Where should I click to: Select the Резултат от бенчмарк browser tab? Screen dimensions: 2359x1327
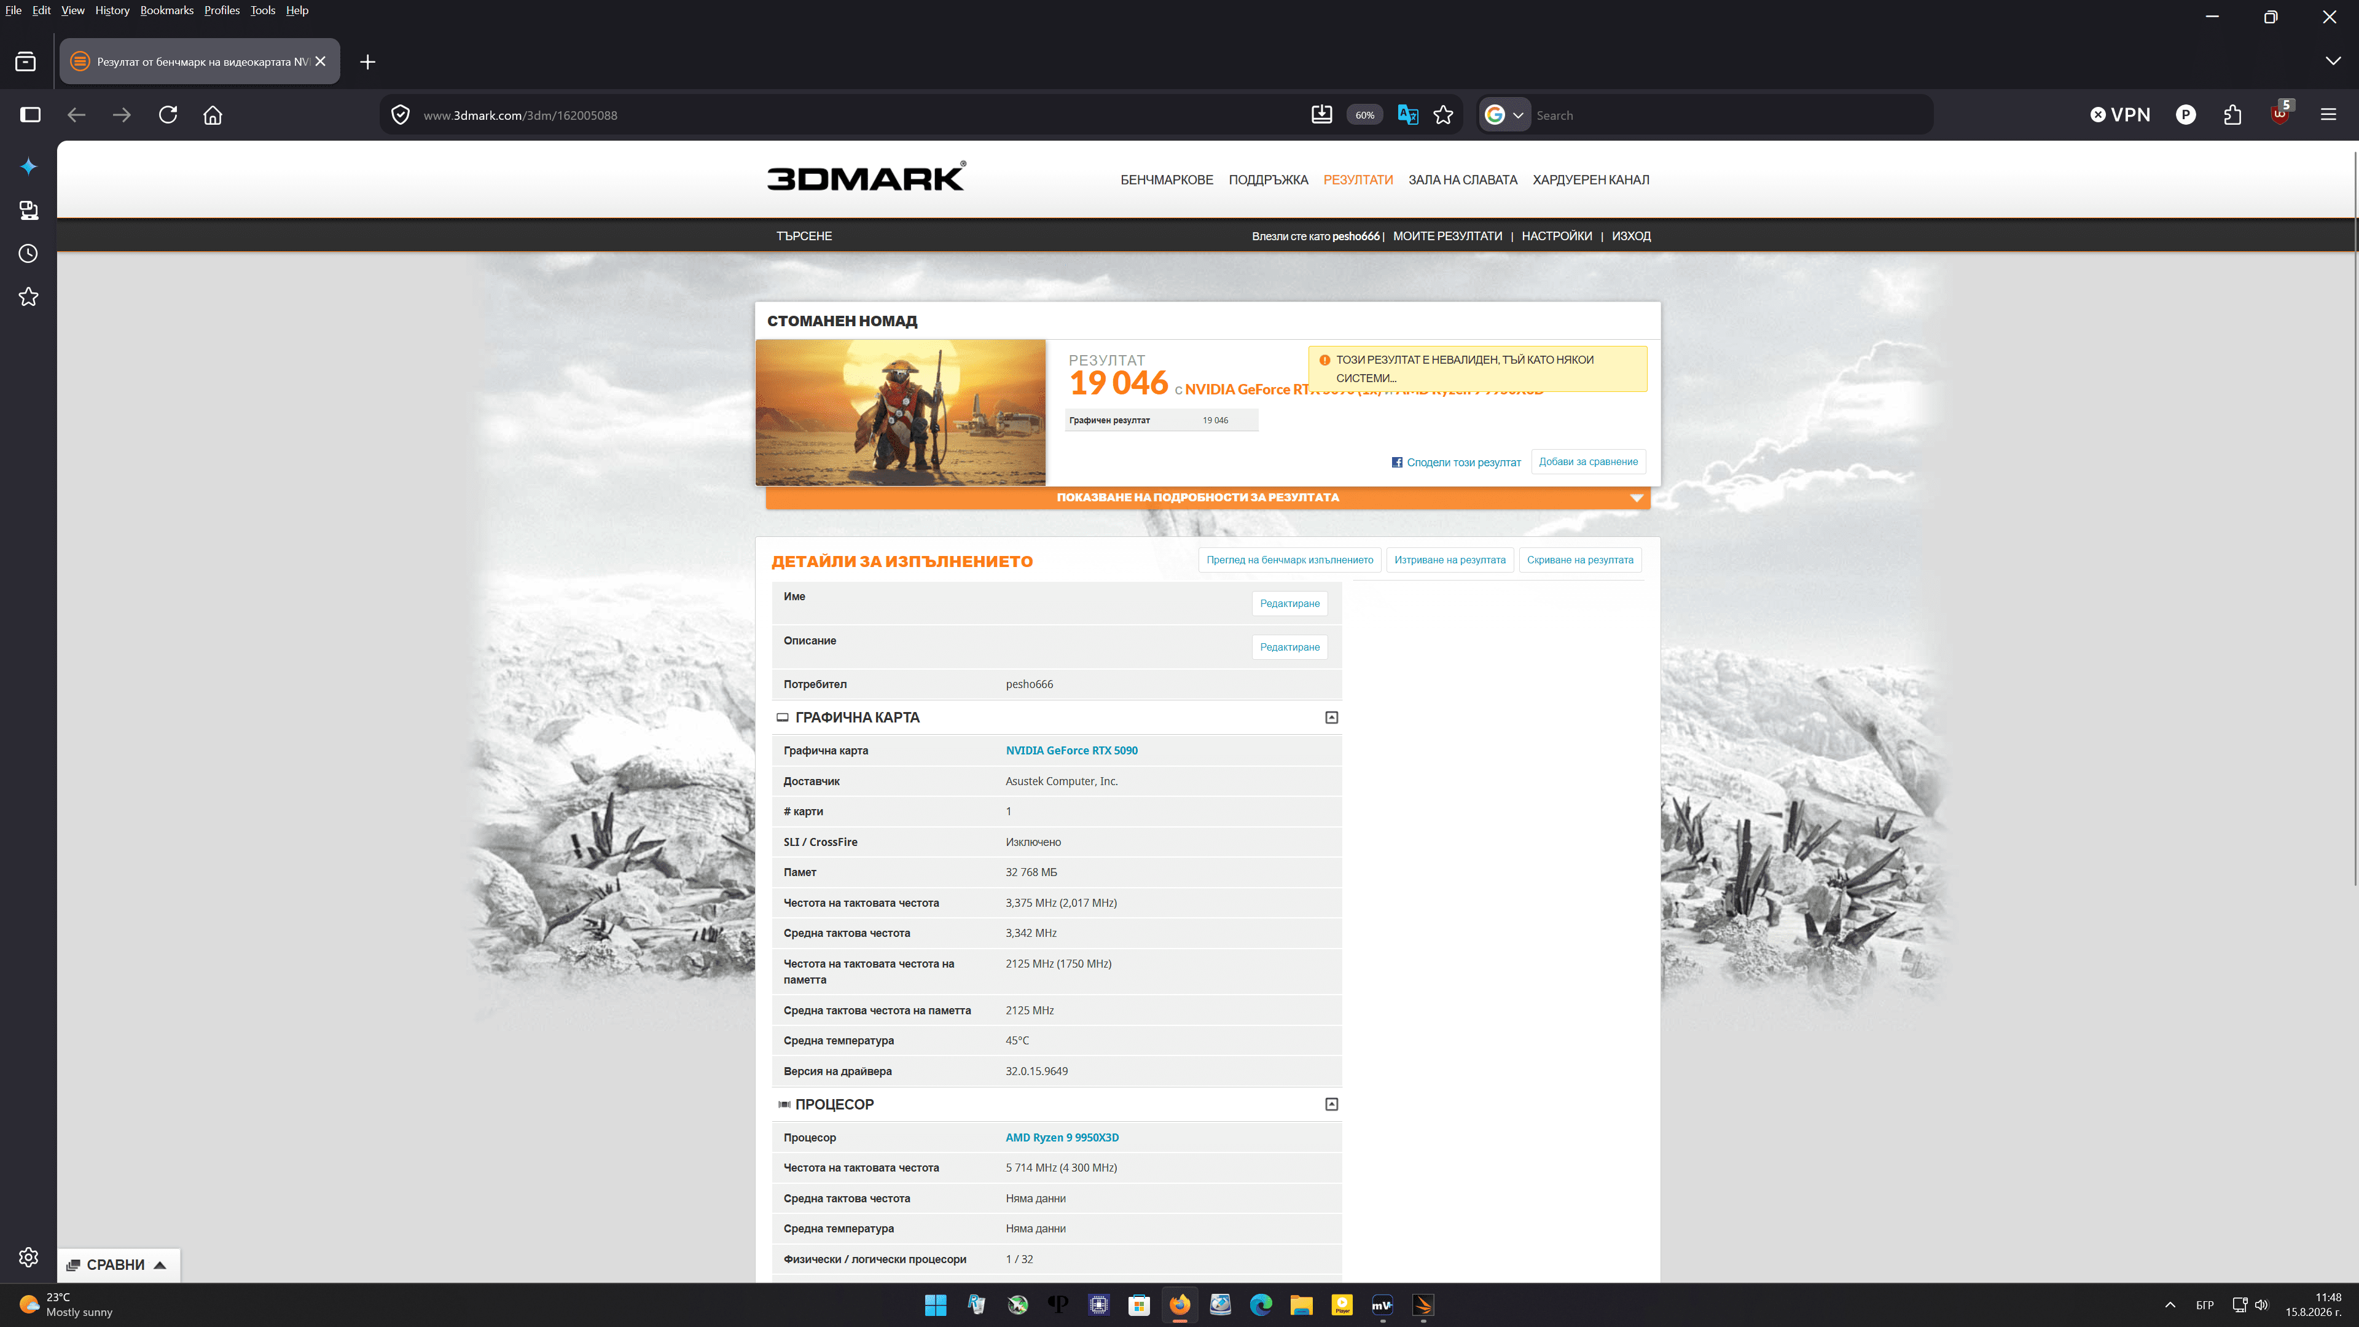coord(200,61)
